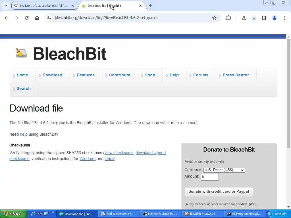Open the Download menu item
This screenshot has height=218, width=291.
tap(52, 75)
